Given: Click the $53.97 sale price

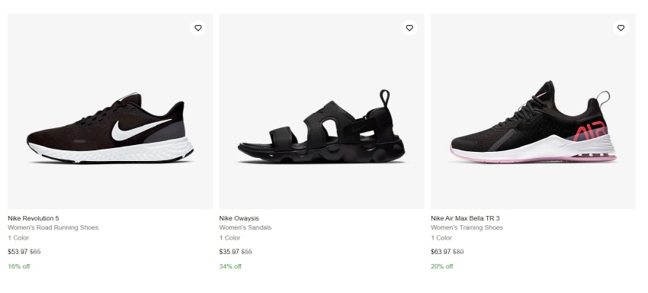Looking at the screenshot, I should 18,252.
